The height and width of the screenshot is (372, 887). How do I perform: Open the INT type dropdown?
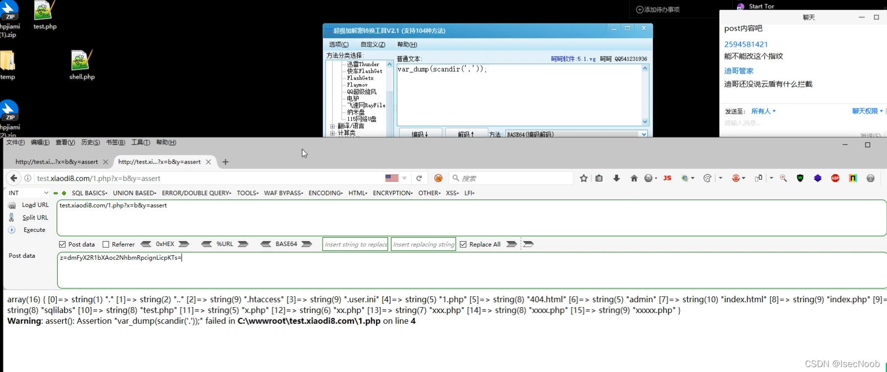click(28, 193)
